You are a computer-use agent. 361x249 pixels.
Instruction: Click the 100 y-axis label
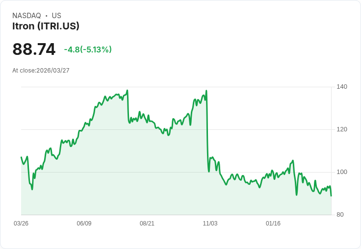[342, 172]
